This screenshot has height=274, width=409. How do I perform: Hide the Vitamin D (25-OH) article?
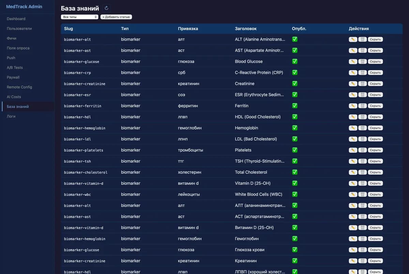point(375,183)
